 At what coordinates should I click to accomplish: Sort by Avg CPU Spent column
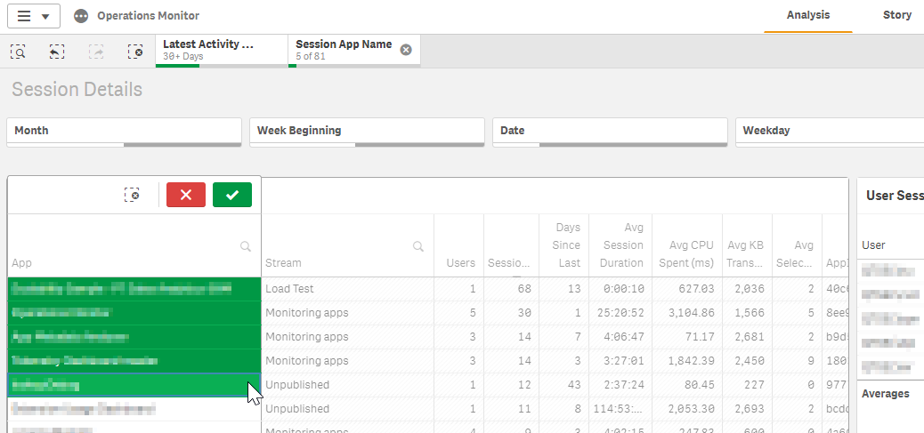click(x=686, y=254)
